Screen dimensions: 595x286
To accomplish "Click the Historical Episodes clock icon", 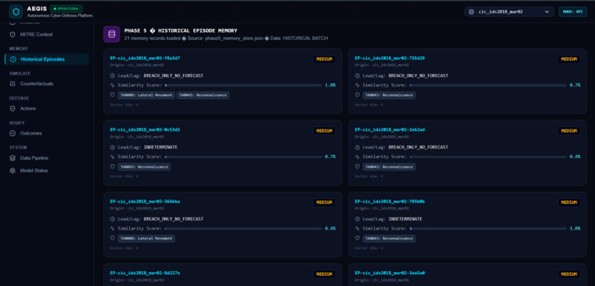I will point(13,59).
